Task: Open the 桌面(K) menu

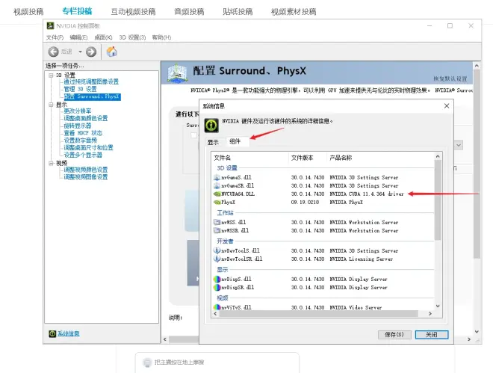Action: (103, 37)
